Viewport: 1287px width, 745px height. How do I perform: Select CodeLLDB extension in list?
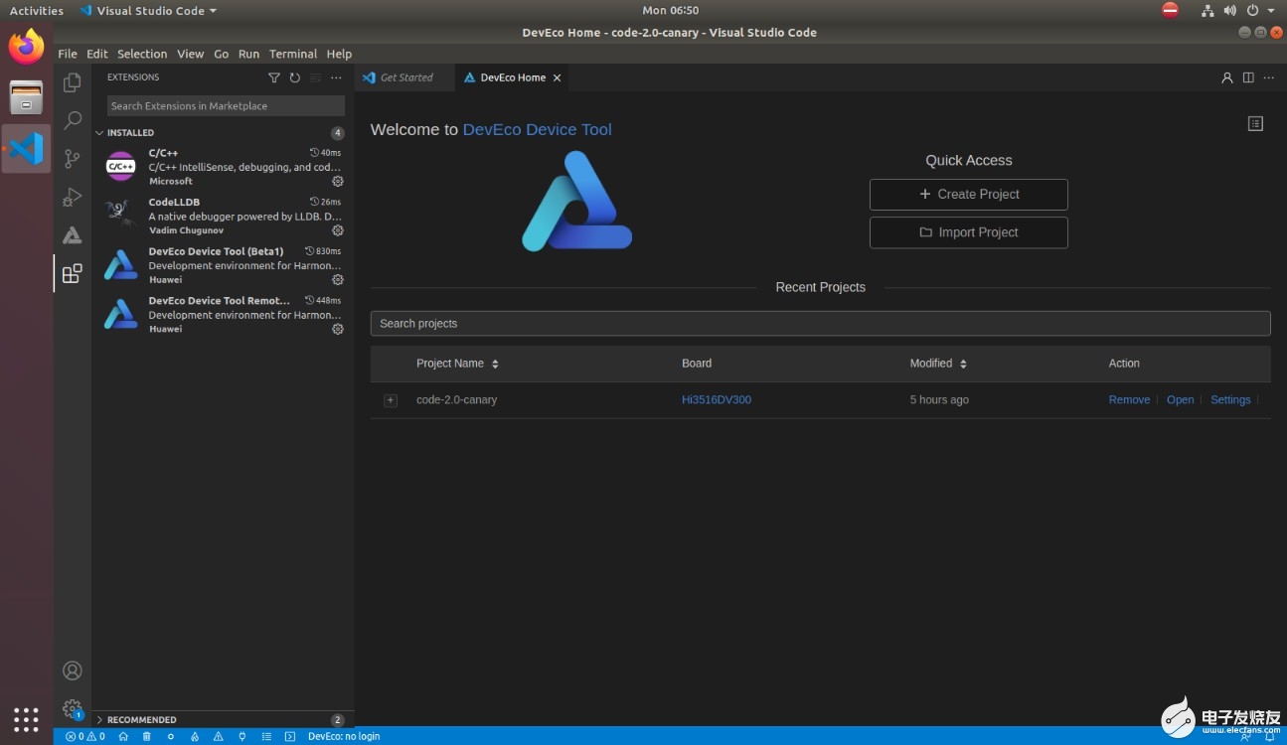tap(224, 216)
